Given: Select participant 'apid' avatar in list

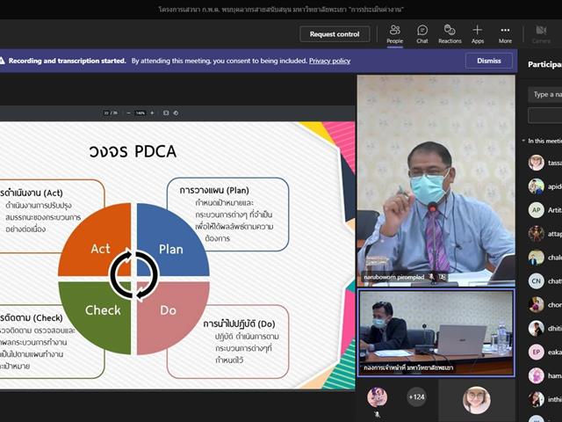Looking at the screenshot, I should [536, 186].
